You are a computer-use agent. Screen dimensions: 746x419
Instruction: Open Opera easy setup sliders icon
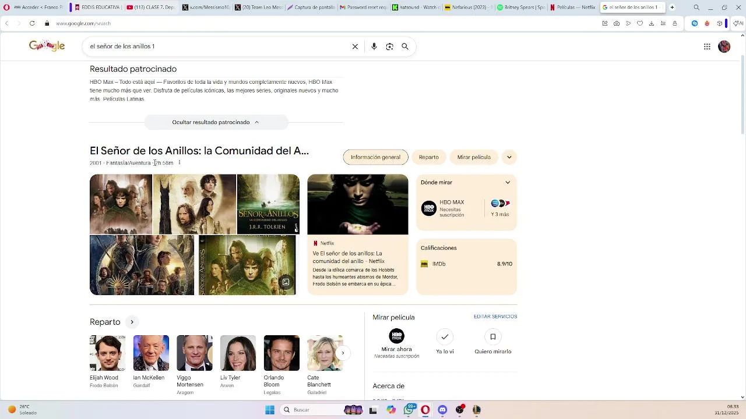click(663, 23)
